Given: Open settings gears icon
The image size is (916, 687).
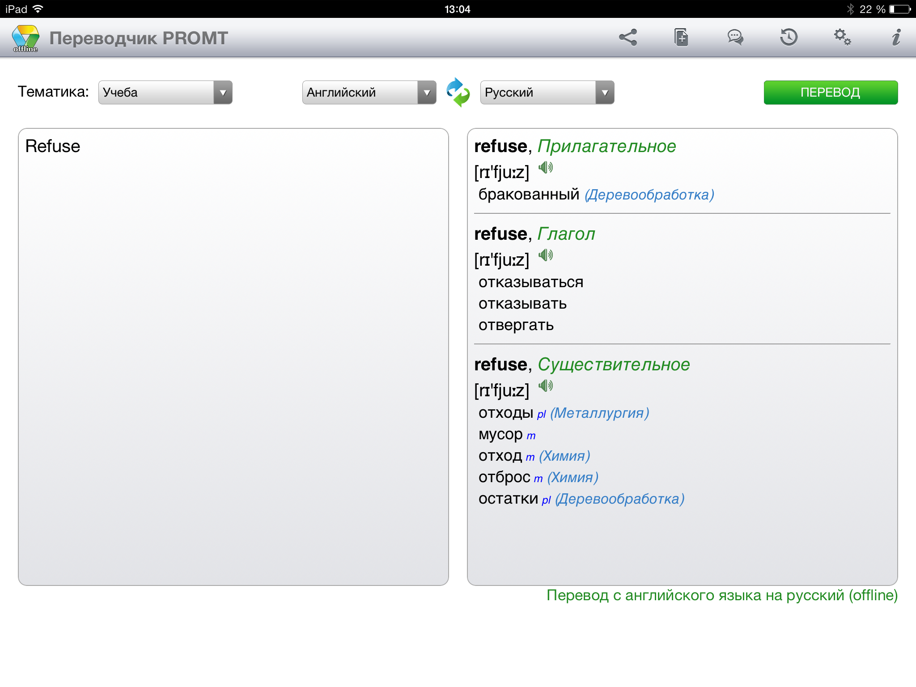Looking at the screenshot, I should [842, 37].
